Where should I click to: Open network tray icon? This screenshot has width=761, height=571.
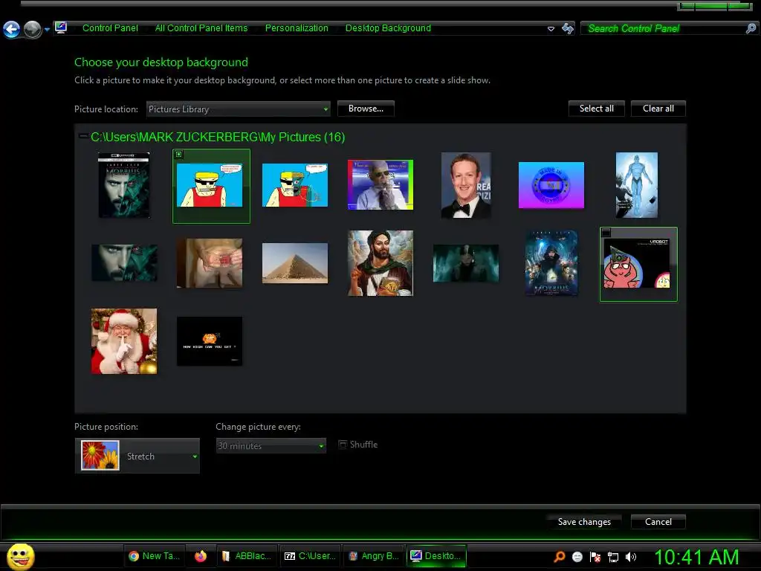pyautogui.click(x=613, y=558)
